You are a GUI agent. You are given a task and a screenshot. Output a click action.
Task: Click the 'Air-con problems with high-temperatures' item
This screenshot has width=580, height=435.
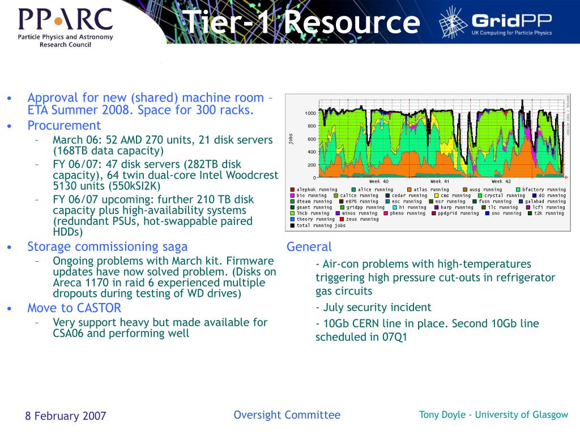(x=436, y=278)
